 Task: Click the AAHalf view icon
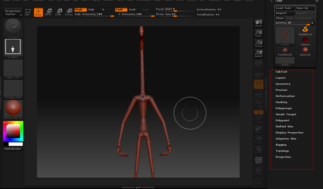point(258,54)
